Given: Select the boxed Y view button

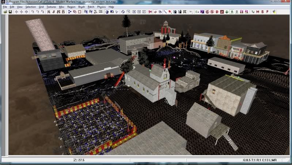Looking at the screenshot, I should [139, 12].
